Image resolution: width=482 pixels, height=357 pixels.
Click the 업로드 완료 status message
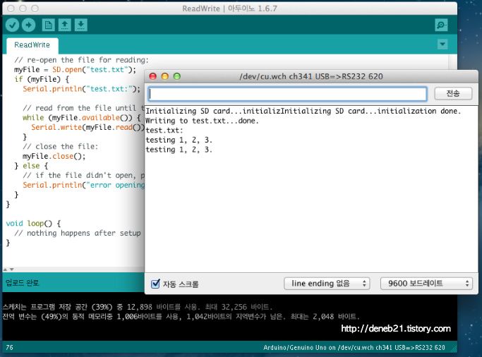click(x=22, y=283)
